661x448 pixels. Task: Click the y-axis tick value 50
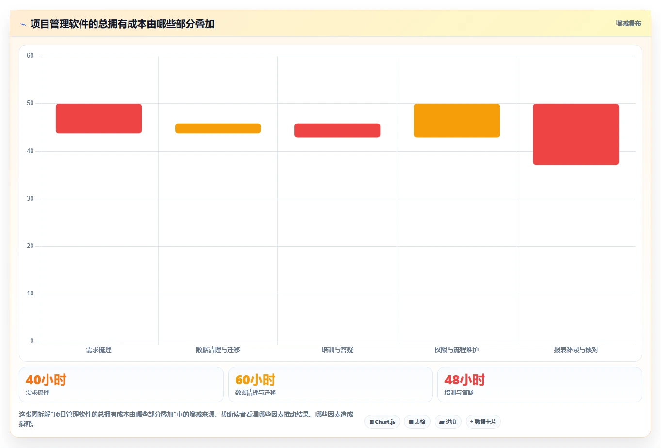coord(30,103)
